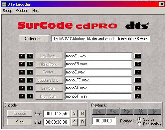Fast forward playback
Screen dimensions: 166x130
coord(127,111)
